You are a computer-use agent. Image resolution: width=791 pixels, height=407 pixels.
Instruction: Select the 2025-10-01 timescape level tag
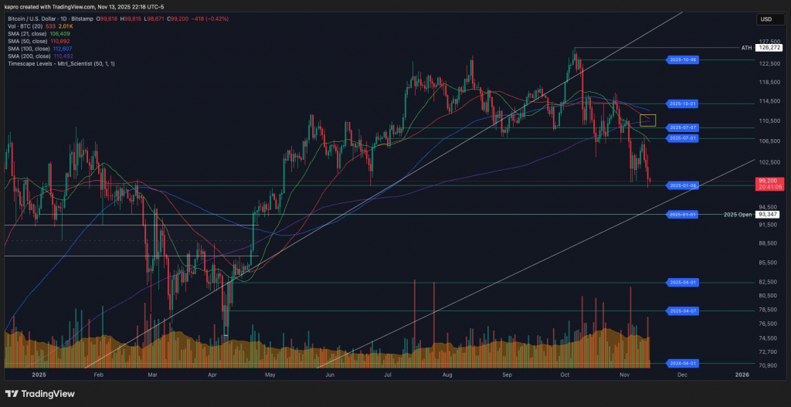point(684,103)
